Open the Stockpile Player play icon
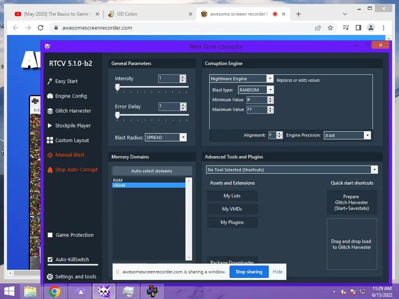 tap(50, 126)
